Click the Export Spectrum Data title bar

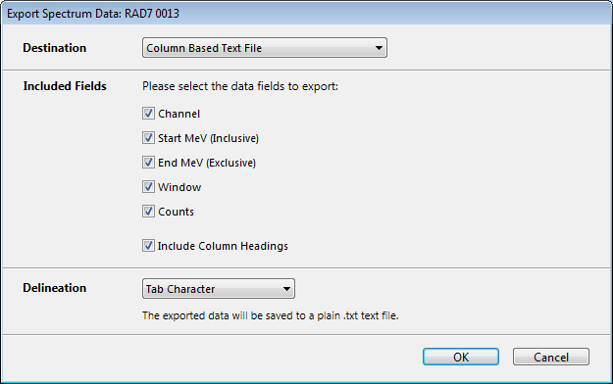tap(306, 14)
